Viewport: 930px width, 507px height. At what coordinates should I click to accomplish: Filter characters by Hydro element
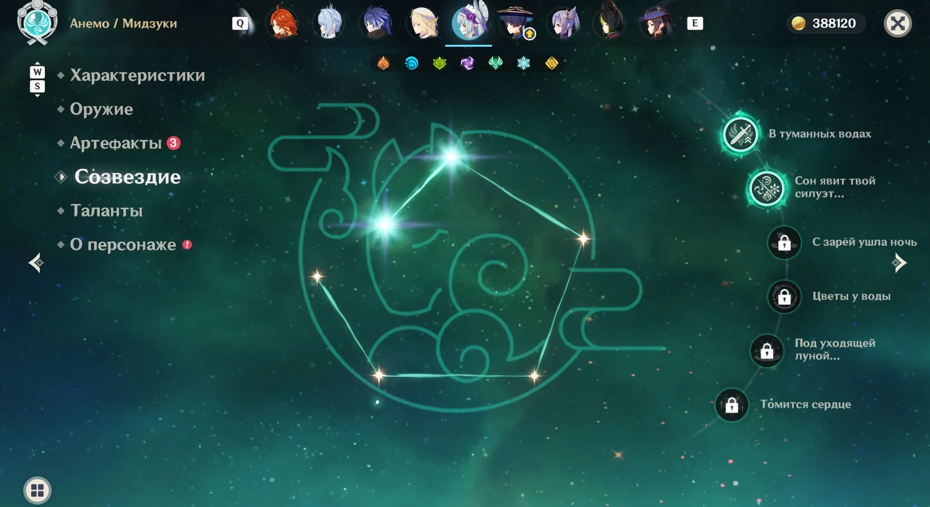pyautogui.click(x=412, y=63)
